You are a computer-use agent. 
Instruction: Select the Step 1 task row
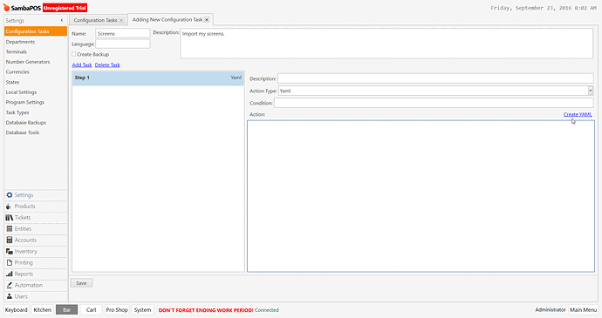click(x=158, y=78)
